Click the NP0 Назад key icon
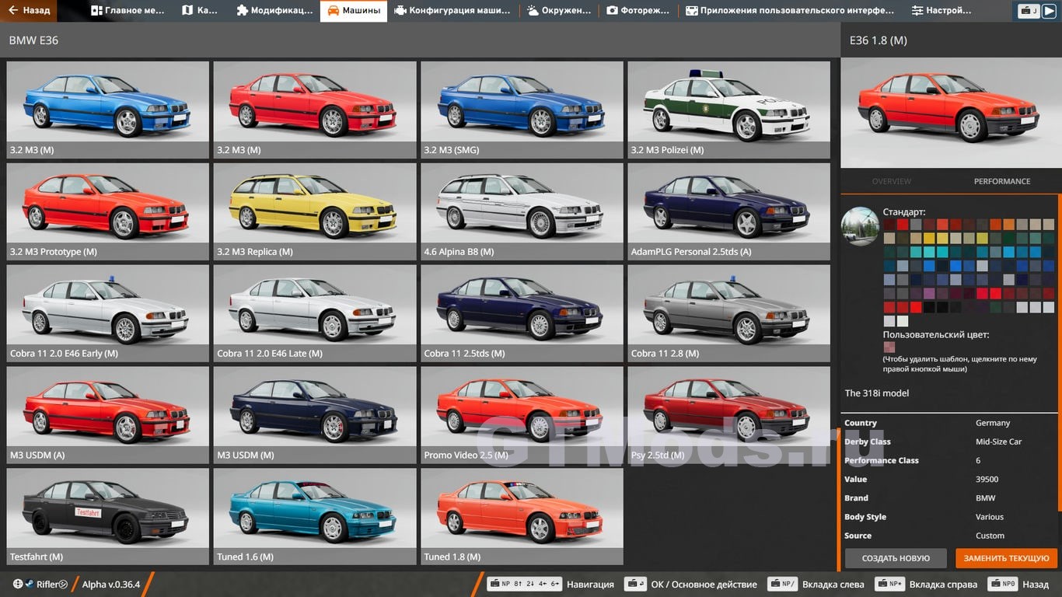The image size is (1062, 597). pos(1003,584)
